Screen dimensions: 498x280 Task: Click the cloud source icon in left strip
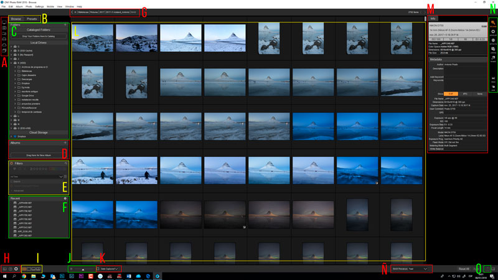click(x=4, y=44)
